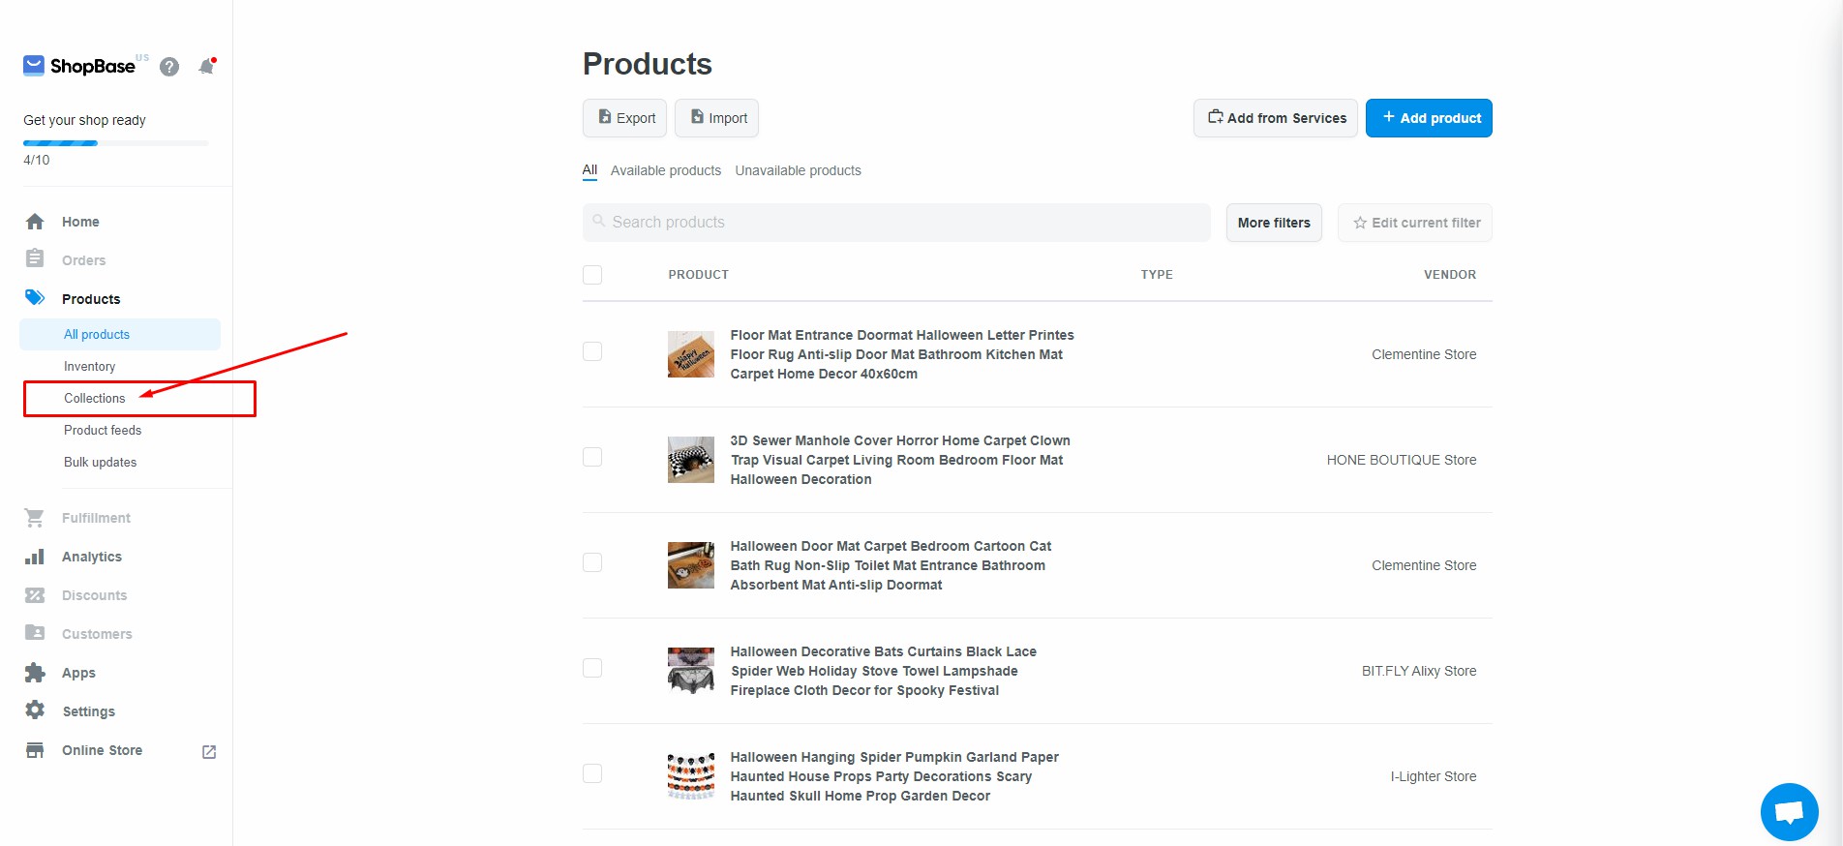Screen dimensions: 1843x846
Task: Click the Settings gear icon
Action: coord(35,710)
